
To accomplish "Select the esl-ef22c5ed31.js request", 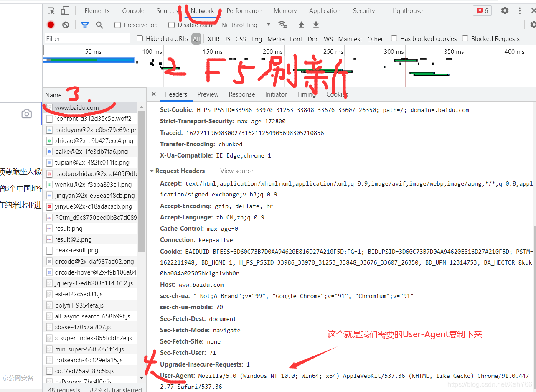I will tap(90, 294).
